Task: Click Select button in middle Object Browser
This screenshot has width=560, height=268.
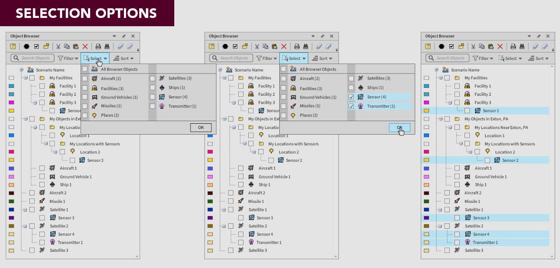Action: 294,58
